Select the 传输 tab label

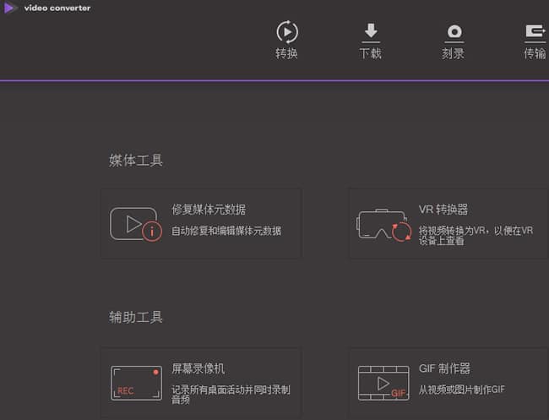535,53
